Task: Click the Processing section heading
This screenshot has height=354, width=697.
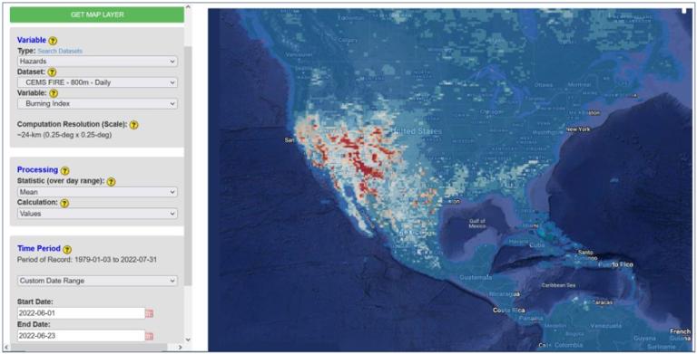Action: coord(37,170)
